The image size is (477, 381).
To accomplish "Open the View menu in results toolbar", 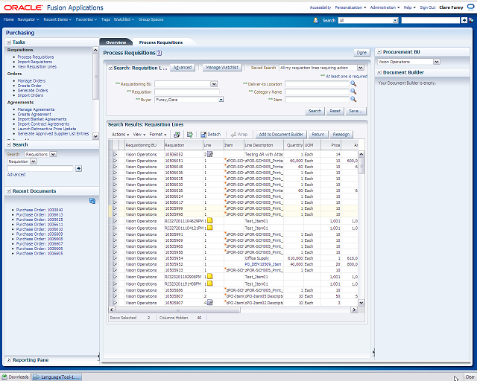I will tap(139, 134).
